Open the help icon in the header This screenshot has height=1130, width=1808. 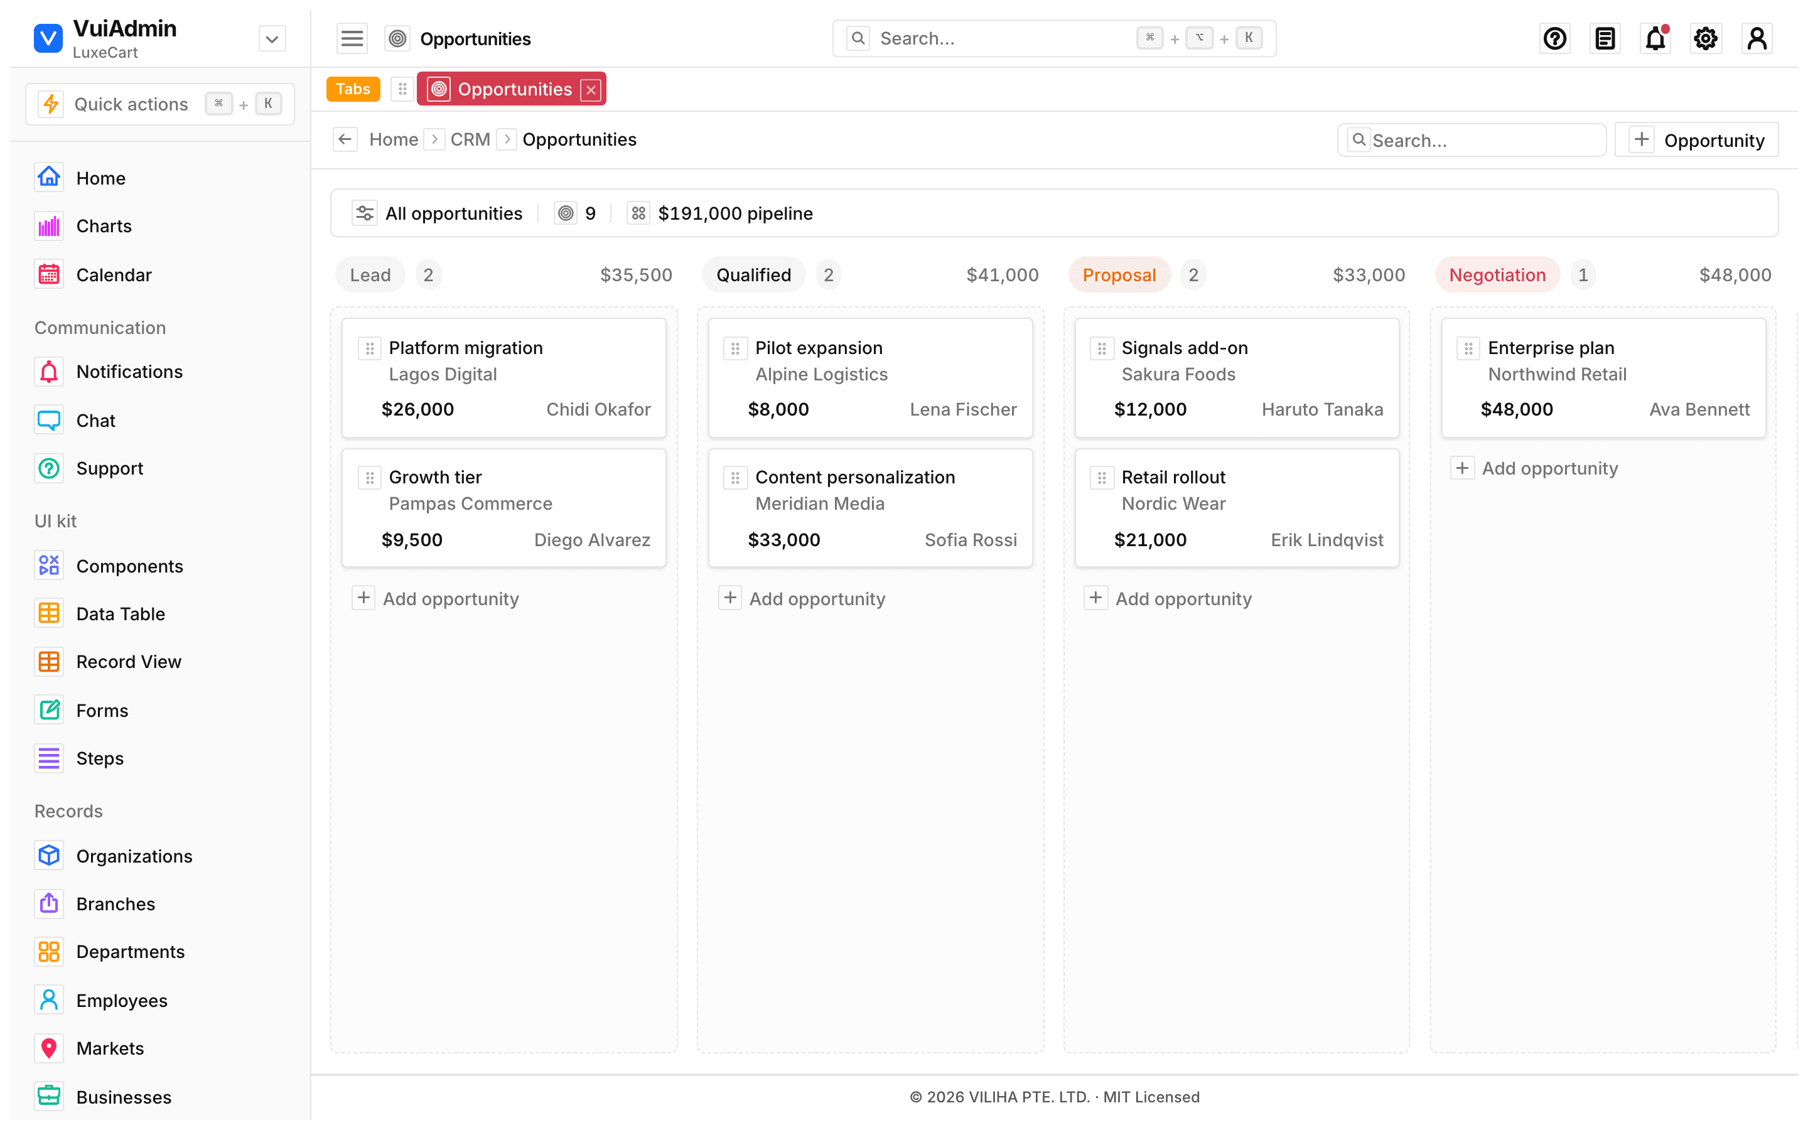point(1555,38)
